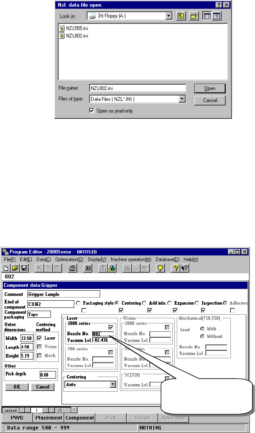Open the Data(C) menu
The image size is (255, 433).
[x=44, y=259]
